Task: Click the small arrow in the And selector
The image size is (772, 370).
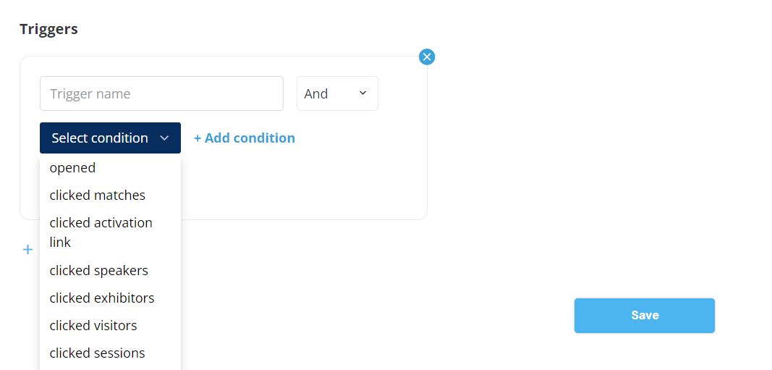Action: [x=362, y=93]
